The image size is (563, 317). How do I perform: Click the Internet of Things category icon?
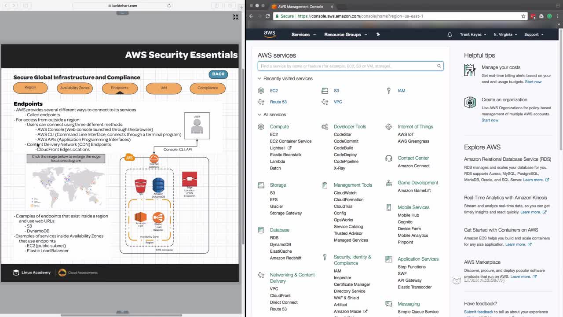[x=388, y=127]
